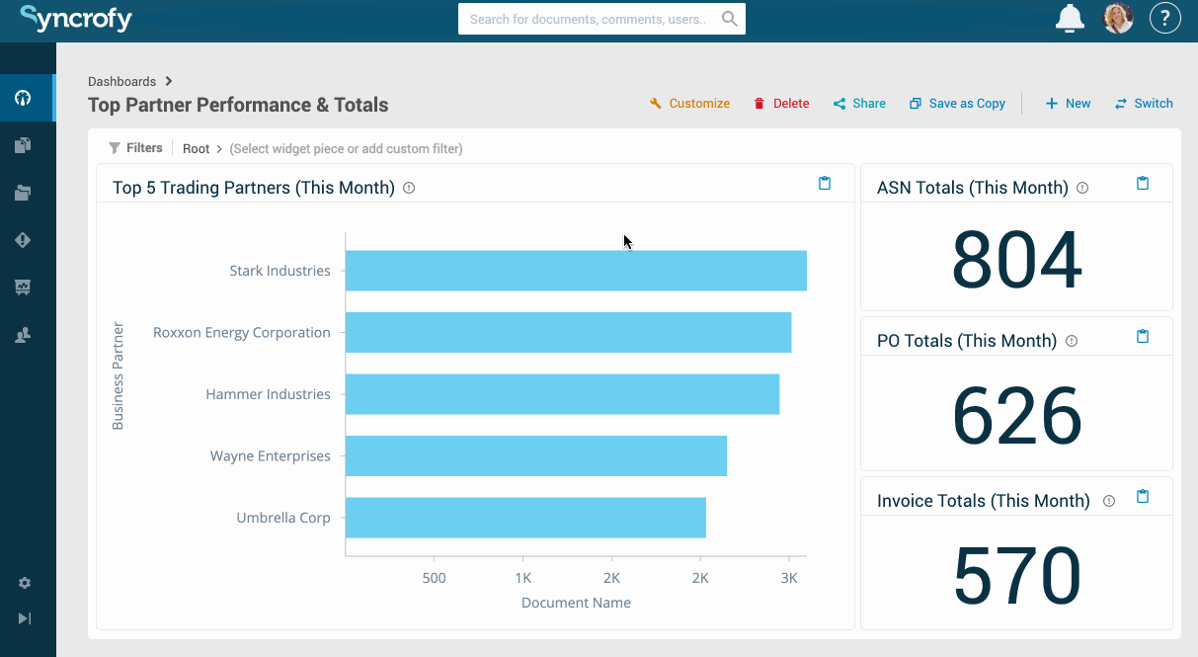The height and width of the screenshot is (657, 1198).
Task: Copy Invoice Totals widget clipboard icon
Action: [1143, 496]
